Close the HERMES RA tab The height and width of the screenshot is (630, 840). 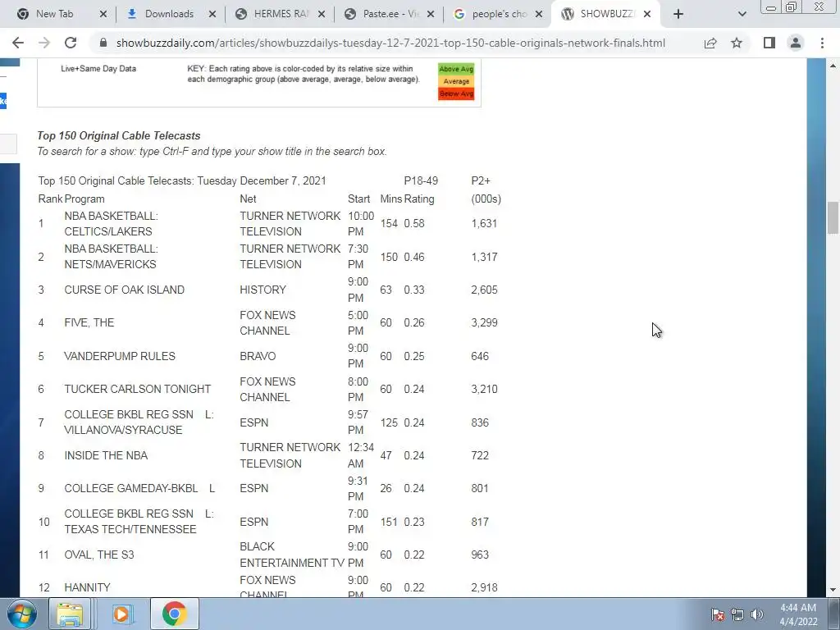(x=322, y=14)
